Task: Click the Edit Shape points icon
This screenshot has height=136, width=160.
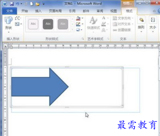Action: [17, 18]
